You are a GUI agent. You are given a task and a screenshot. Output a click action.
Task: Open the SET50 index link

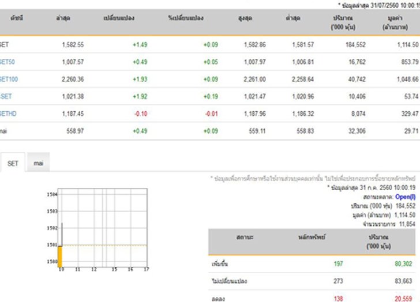point(7,62)
